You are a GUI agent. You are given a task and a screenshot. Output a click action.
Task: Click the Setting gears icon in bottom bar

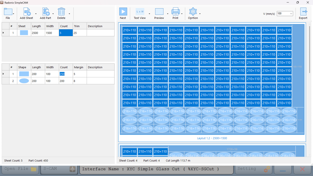coord(267,169)
